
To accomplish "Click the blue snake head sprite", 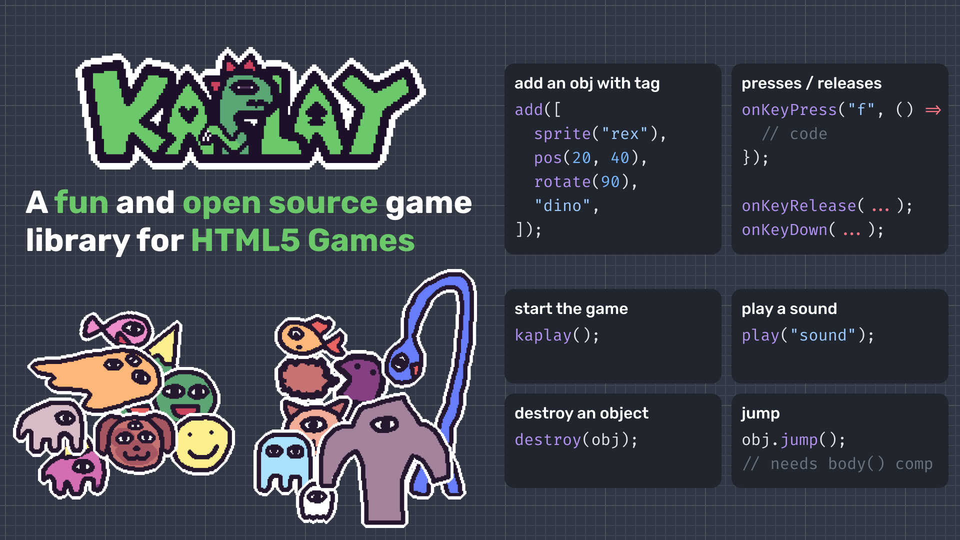I will 404,361.
